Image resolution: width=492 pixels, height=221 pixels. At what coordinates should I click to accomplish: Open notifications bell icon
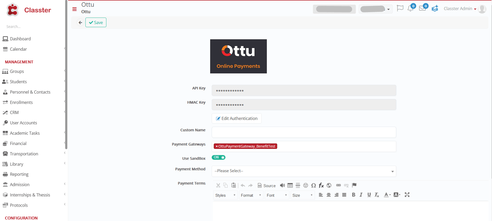click(x=410, y=8)
